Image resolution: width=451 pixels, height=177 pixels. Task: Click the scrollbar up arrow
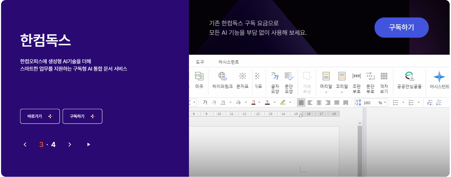(x=360, y=123)
